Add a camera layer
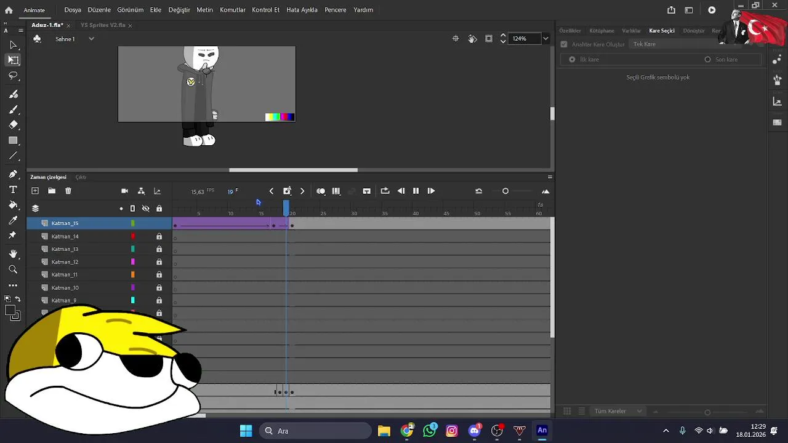Viewport: 788px width, 443px height. 125,191
